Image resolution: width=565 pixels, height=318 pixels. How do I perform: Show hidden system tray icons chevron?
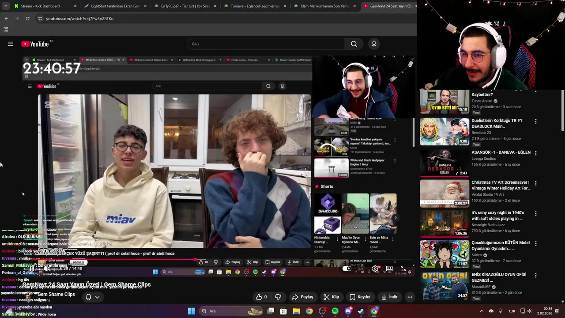pyautogui.click(x=482, y=311)
